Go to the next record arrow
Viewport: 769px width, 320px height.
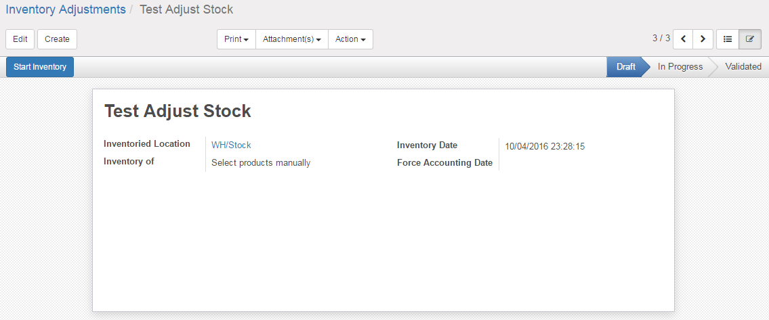703,39
